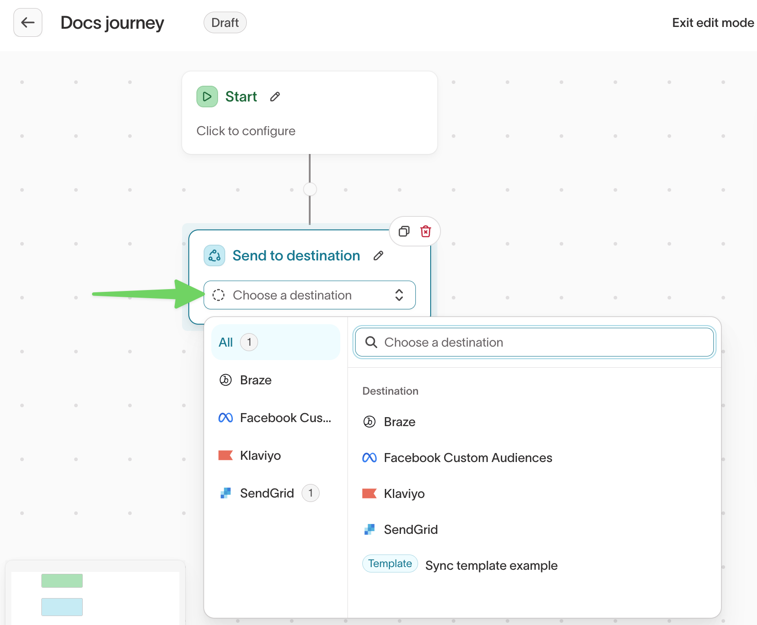Viewport: 757px width, 625px height.
Task: Click the Draft status badge
Action: [x=225, y=23]
